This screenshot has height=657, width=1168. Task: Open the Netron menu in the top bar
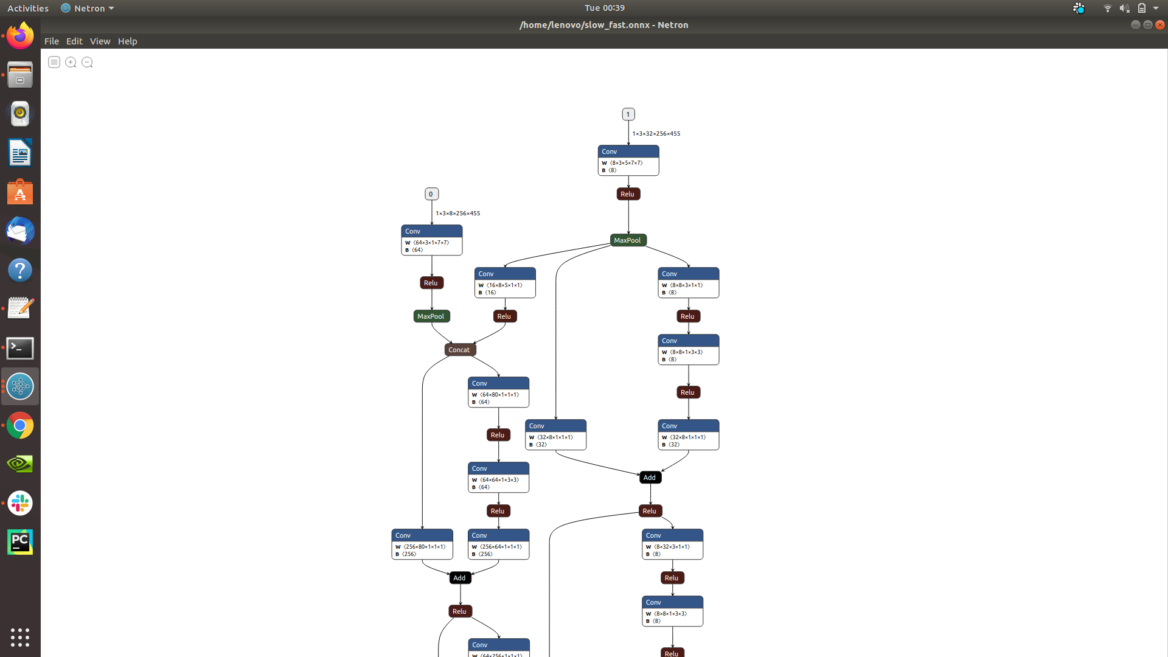click(87, 8)
